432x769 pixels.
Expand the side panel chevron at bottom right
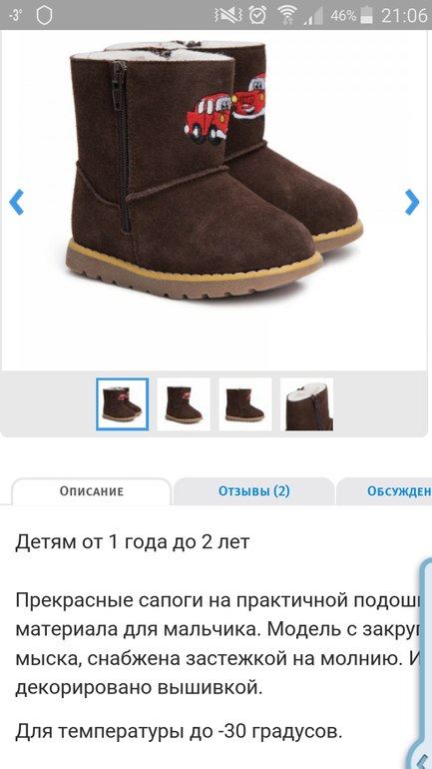point(422,759)
